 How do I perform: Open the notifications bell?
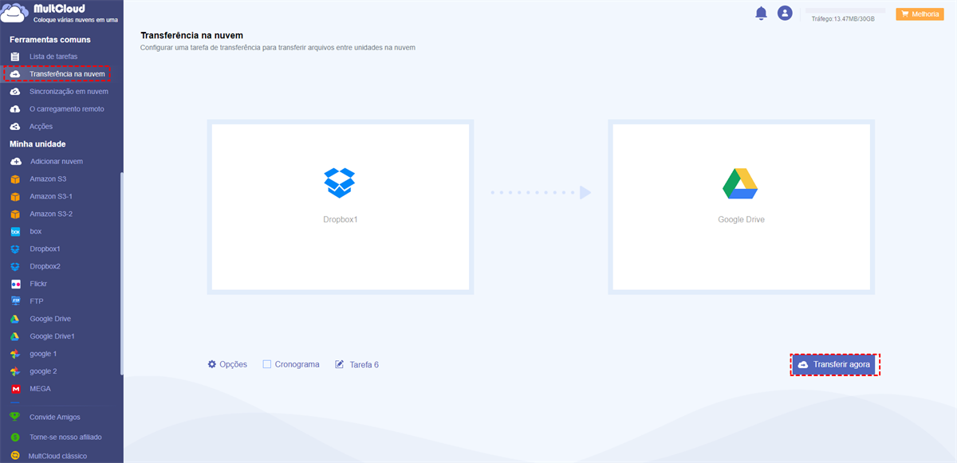(x=761, y=13)
